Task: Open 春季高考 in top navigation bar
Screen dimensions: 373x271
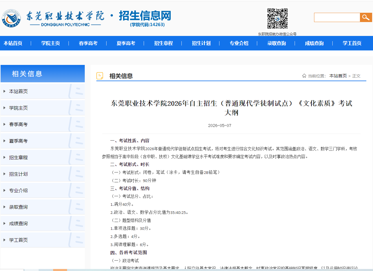Action: point(88,43)
